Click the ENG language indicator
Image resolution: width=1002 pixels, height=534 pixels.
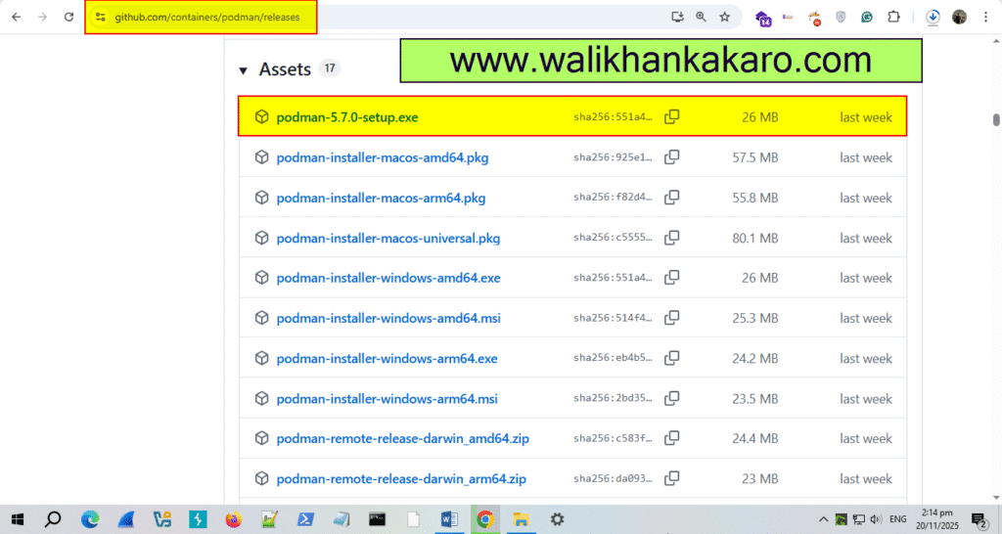coord(898,519)
